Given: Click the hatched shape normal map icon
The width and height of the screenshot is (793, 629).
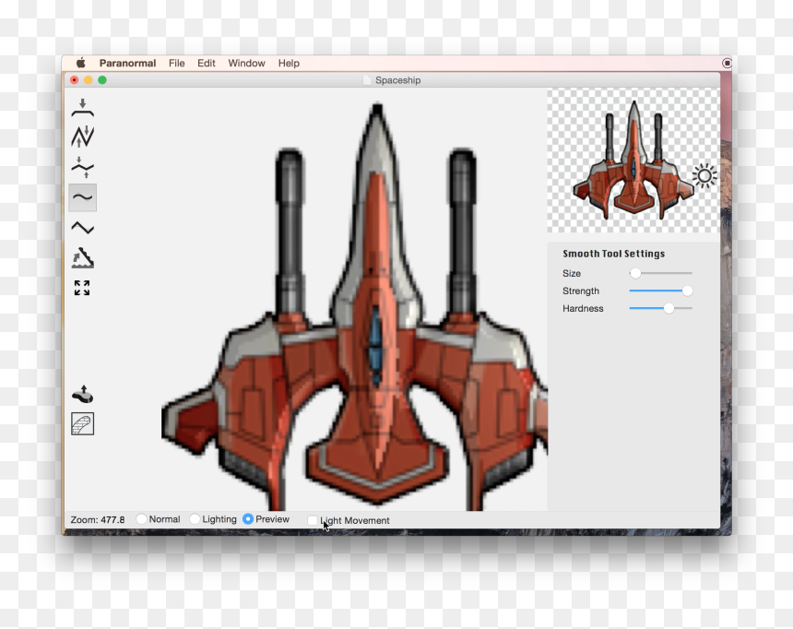Looking at the screenshot, I should pyautogui.click(x=82, y=424).
